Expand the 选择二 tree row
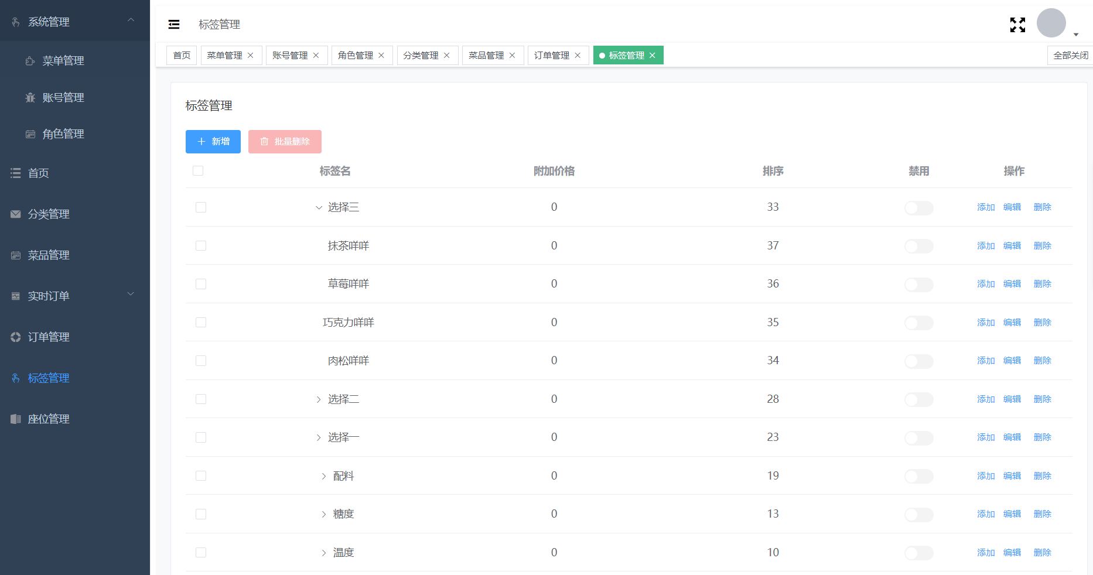The height and width of the screenshot is (575, 1093). point(319,399)
